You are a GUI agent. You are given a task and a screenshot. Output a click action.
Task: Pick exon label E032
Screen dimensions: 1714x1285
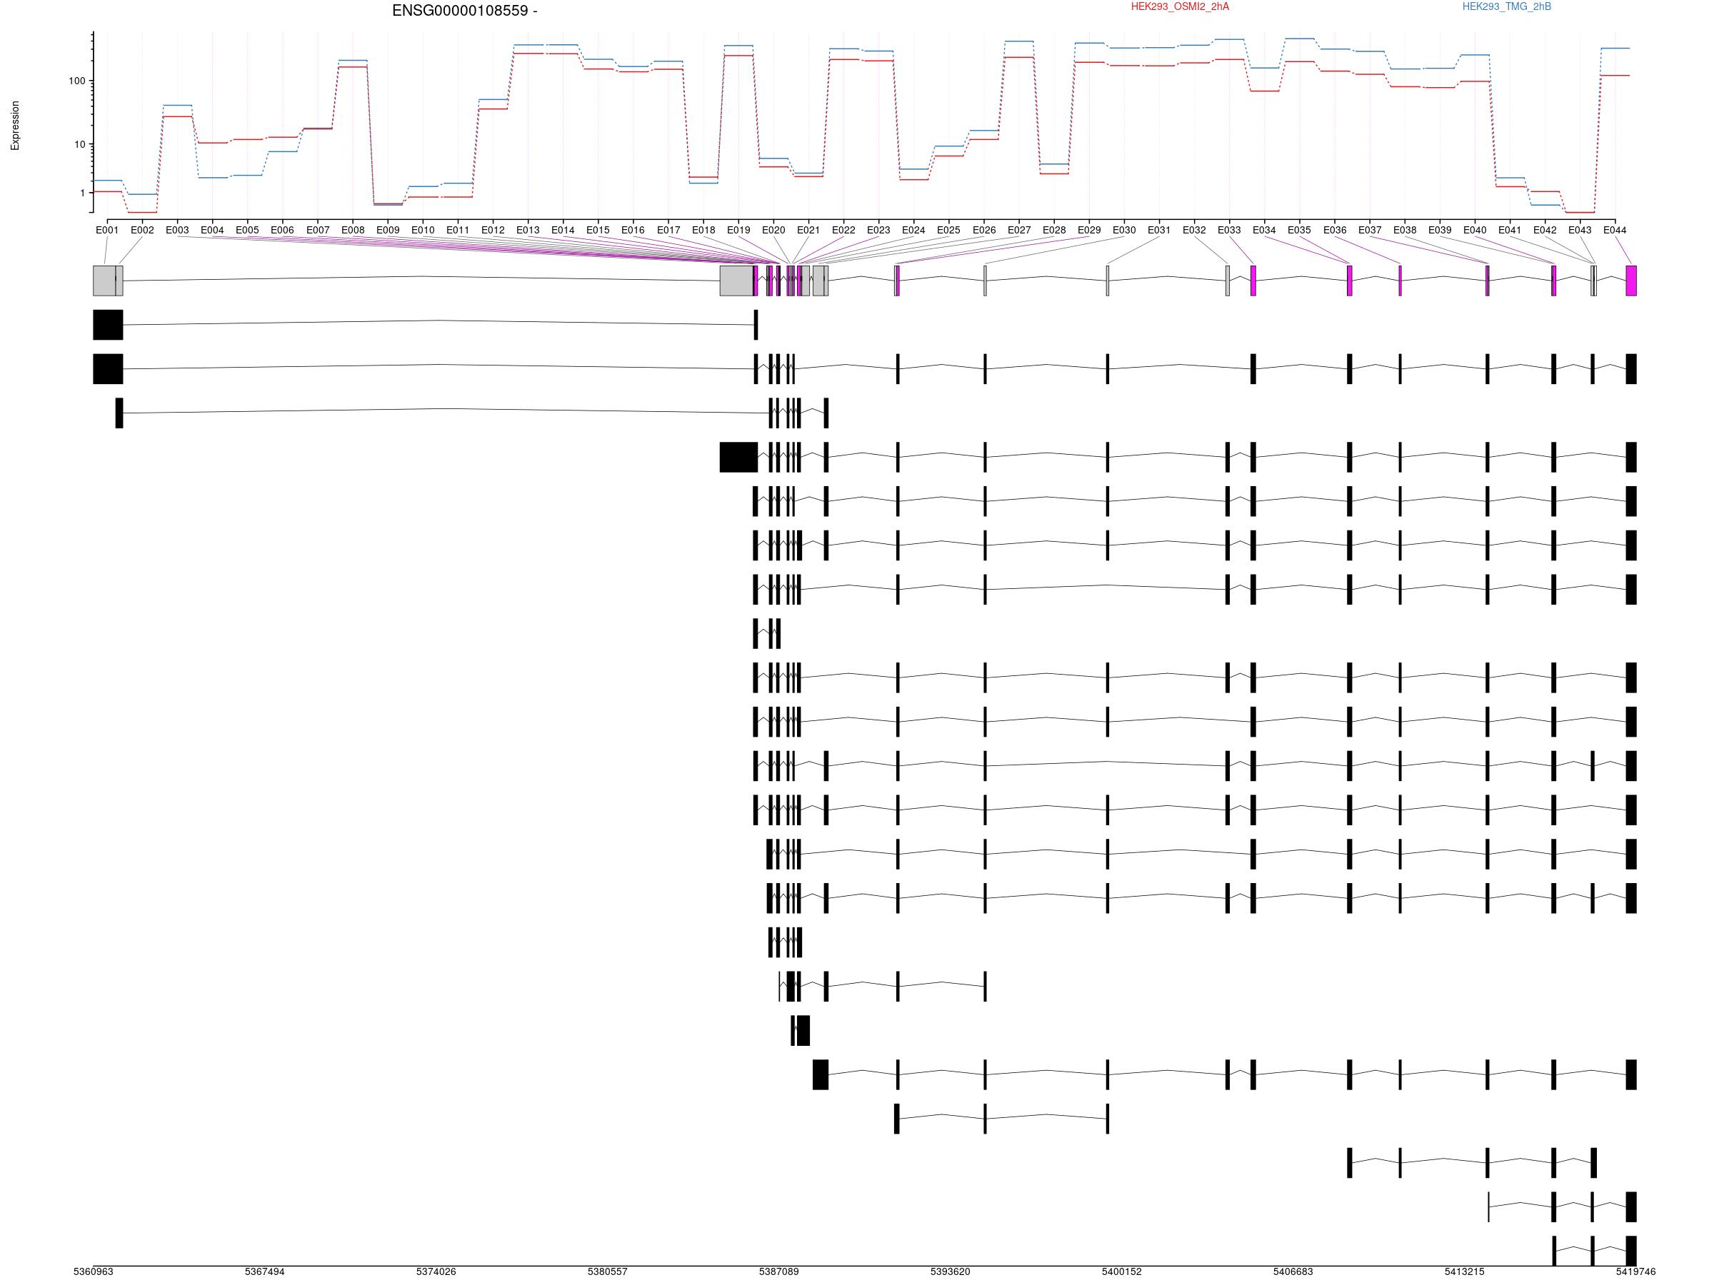(1194, 230)
